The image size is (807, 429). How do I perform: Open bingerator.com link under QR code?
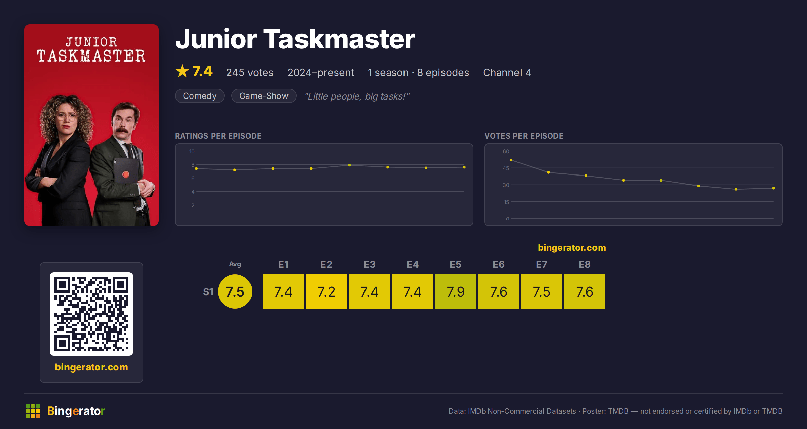tap(91, 367)
